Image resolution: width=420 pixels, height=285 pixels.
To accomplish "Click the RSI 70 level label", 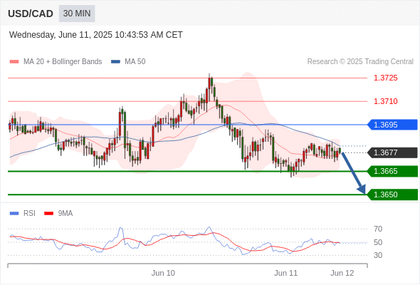I will [378, 229].
